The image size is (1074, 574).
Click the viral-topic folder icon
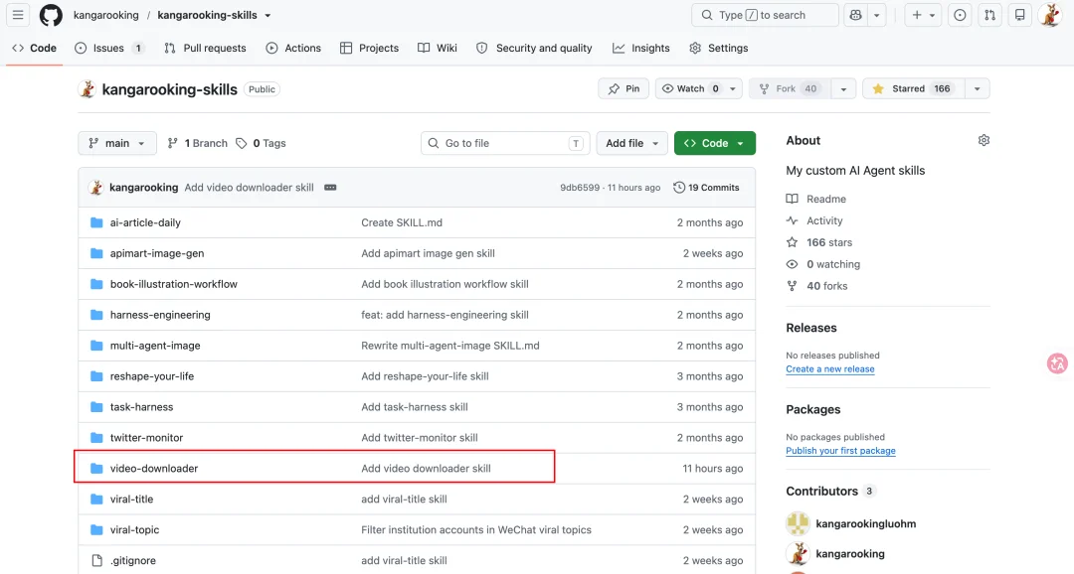click(x=96, y=529)
